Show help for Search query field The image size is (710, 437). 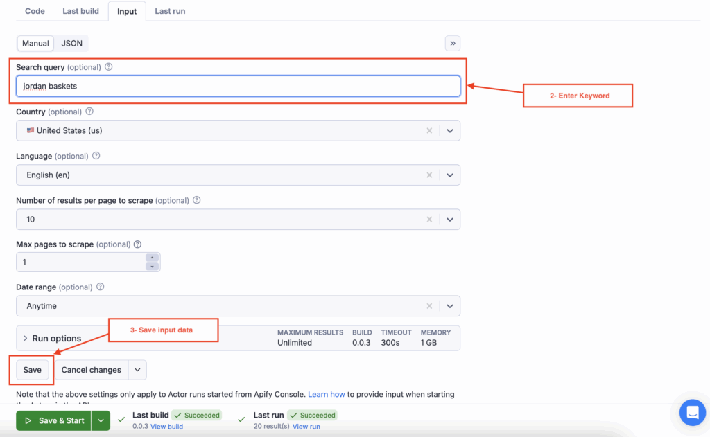[x=109, y=67]
